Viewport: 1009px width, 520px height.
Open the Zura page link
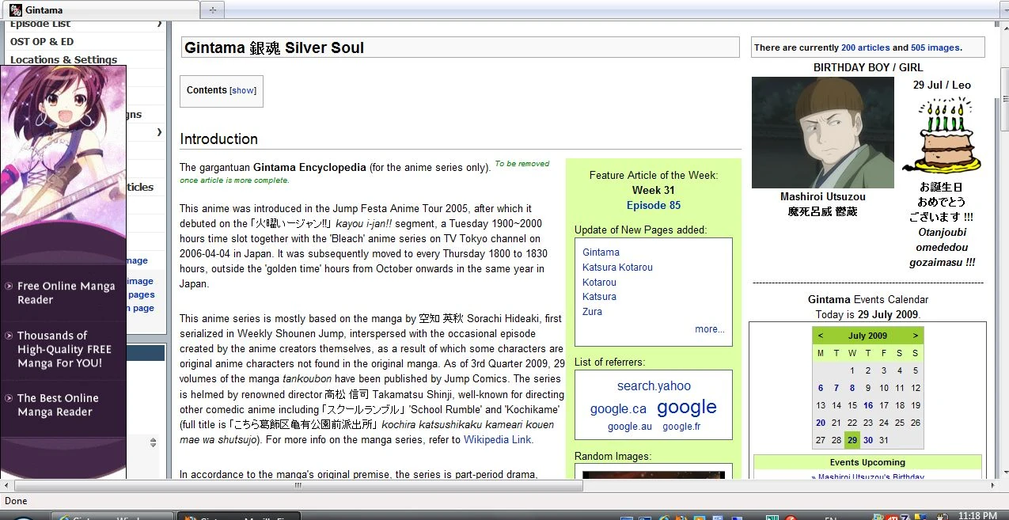click(x=592, y=312)
